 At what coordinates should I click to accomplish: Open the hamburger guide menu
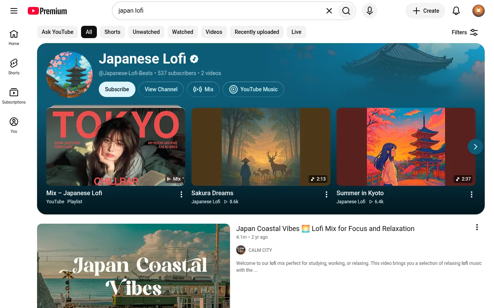tap(14, 11)
